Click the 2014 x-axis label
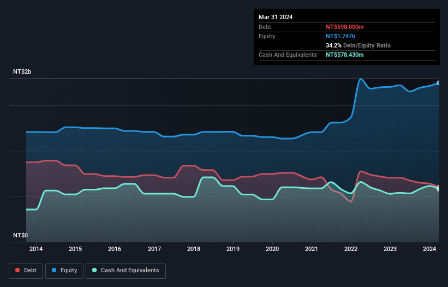Screen dimensions: 448x287 (x=36, y=249)
